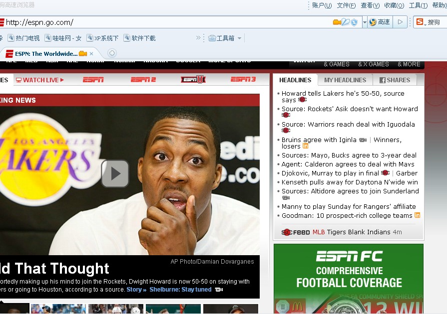Click the ESPN channel logo
Image resolution: width=447 pixels, height=314 pixels.
[93, 80]
